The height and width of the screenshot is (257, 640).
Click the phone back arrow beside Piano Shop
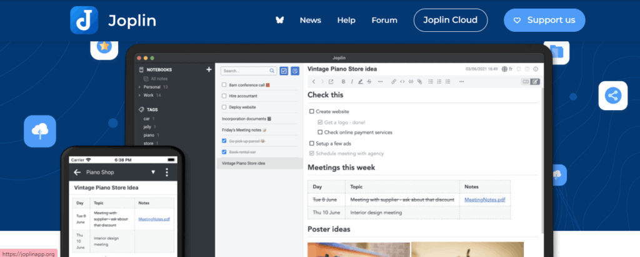point(77,173)
